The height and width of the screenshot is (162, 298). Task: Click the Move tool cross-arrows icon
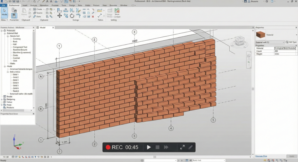tap(59, 16)
